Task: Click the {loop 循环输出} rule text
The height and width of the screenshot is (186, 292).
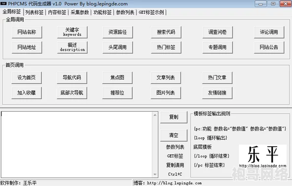Action: click(210, 138)
